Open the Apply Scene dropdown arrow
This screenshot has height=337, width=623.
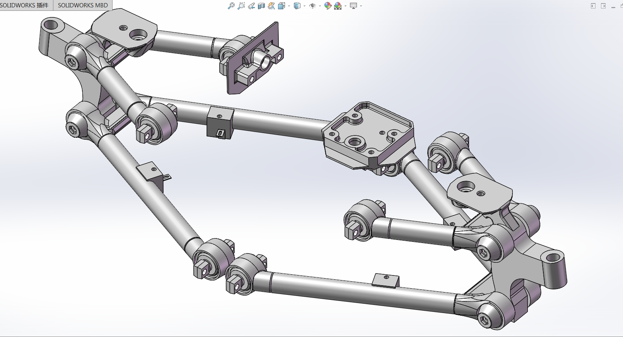(345, 6)
